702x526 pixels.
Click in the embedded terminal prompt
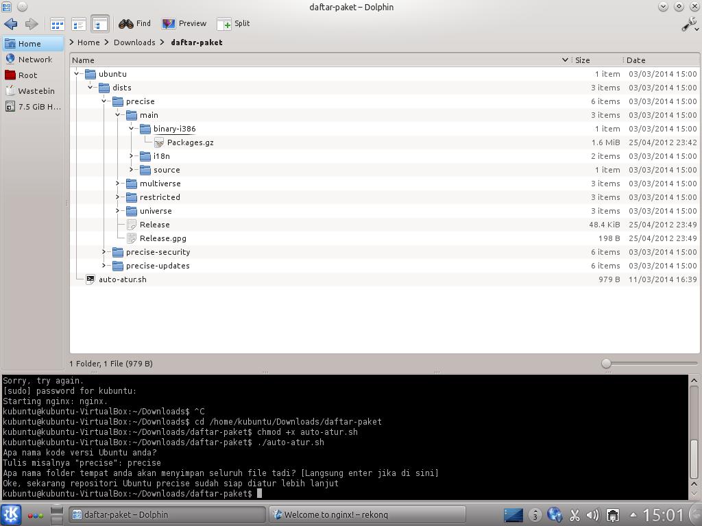click(x=259, y=494)
